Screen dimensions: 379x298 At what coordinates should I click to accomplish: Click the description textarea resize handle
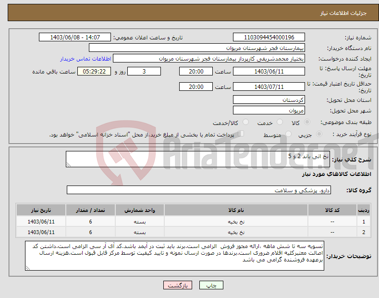pyautogui.click(x=69, y=164)
